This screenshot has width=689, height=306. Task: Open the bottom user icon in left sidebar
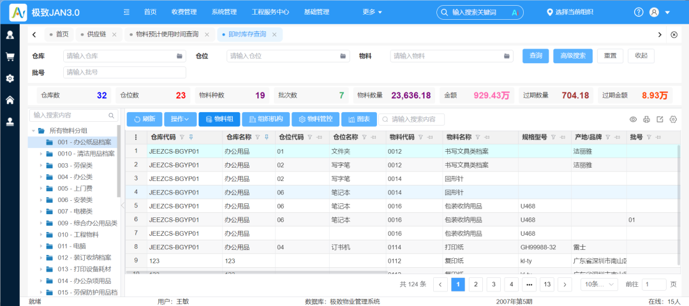pyautogui.click(x=10, y=122)
